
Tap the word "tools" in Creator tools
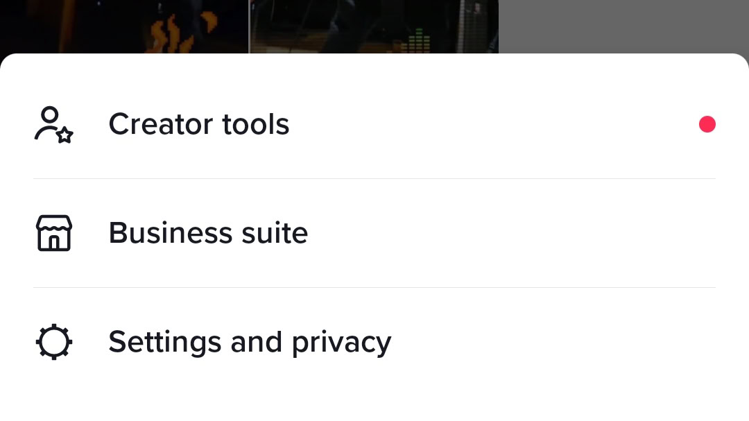255,125
